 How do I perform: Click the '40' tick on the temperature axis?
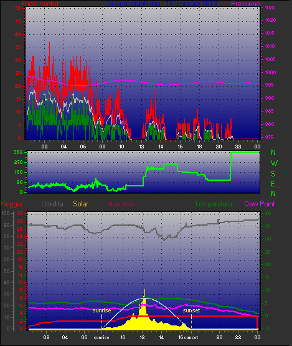[268, 213]
